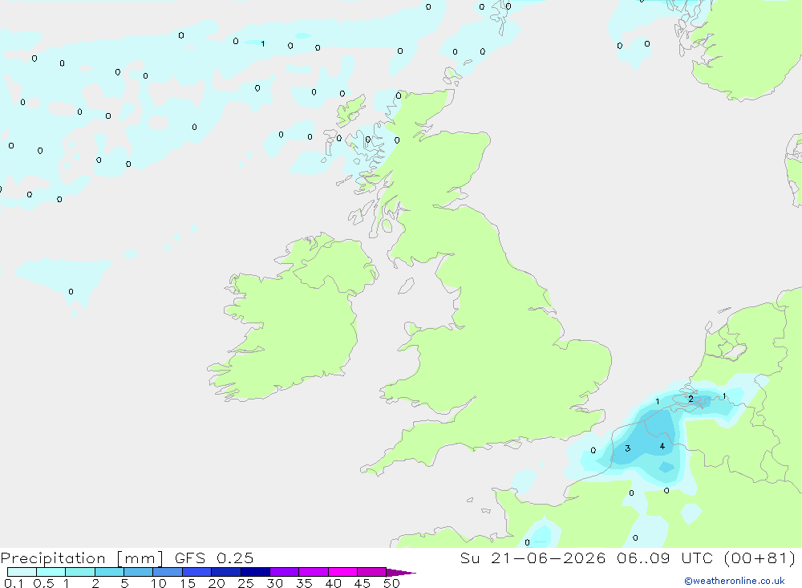Viewport: 802px width, 588px height.
Task: Click the "0.5" legend scale label
Action: pos(43,583)
